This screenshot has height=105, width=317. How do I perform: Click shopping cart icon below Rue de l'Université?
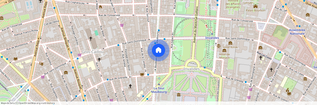coord(122,25)
